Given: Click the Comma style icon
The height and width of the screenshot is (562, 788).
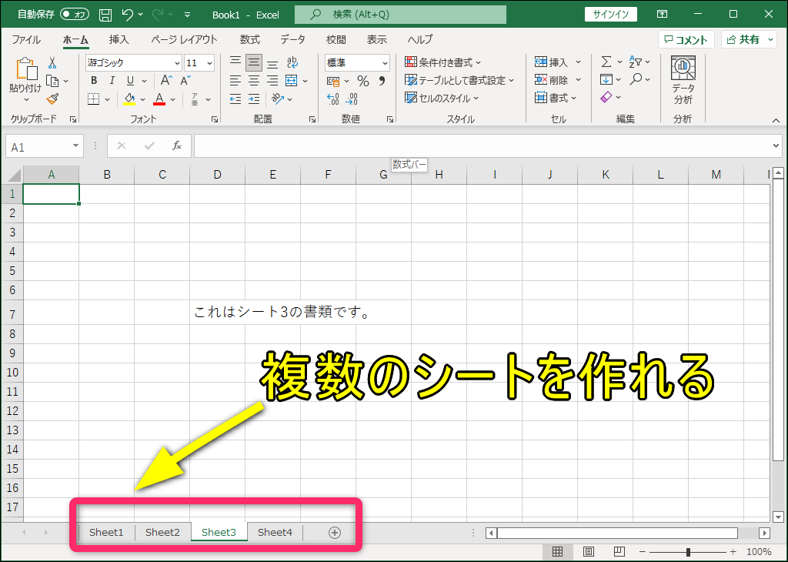Looking at the screenshot, I should pyautogui.click(x=382, y=81).
